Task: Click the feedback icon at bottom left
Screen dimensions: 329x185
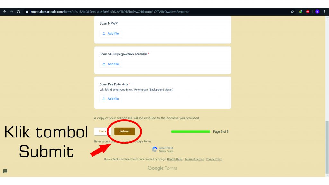Action: (x=5, y=171)
